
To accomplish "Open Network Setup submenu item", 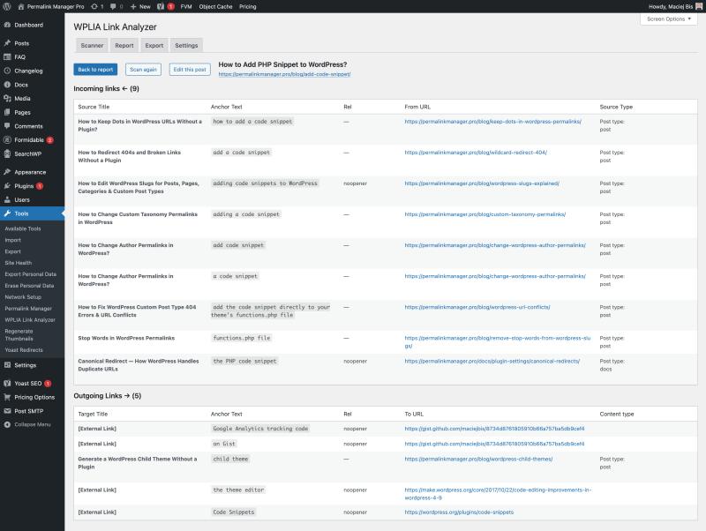I will pos(23,297).
